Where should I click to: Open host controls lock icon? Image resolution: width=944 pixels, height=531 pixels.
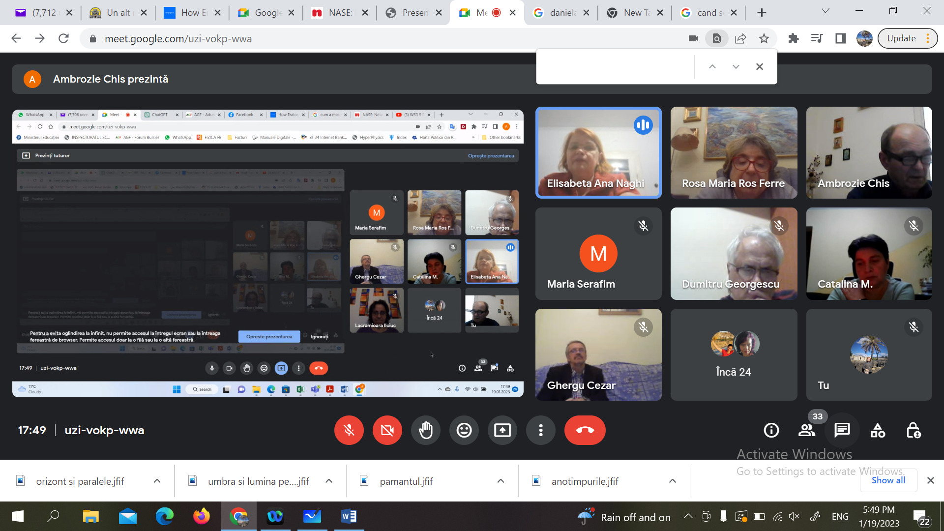point(914,431)
